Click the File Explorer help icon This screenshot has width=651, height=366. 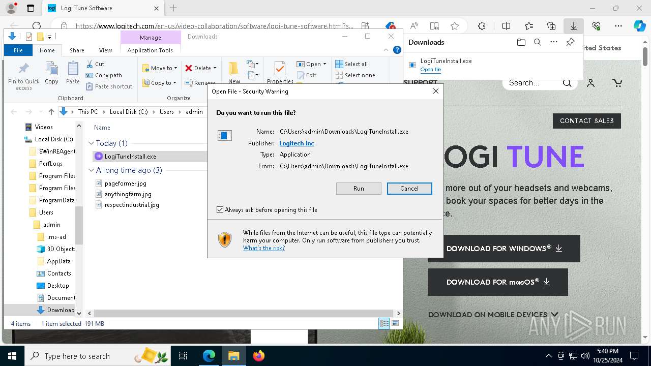click(397, 50)
